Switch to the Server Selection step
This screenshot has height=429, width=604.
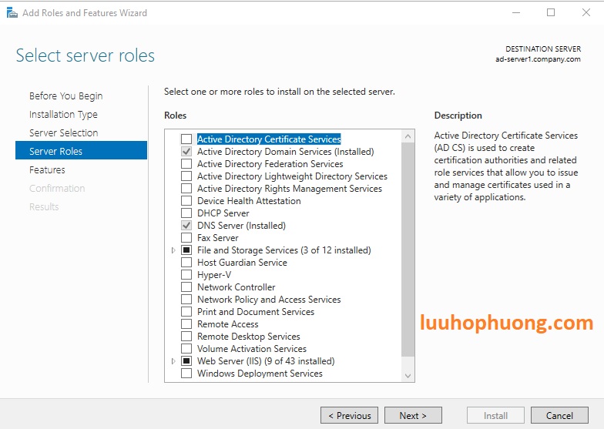tap(63, 133)
